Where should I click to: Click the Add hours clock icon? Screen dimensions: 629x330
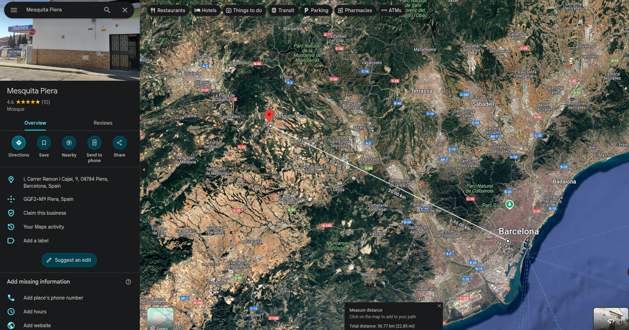pyautogui.click(x=11, y=312)
